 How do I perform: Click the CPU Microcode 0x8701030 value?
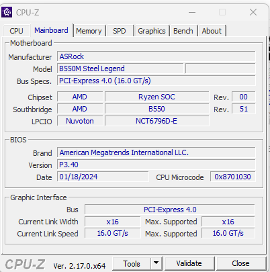(232, 177)
